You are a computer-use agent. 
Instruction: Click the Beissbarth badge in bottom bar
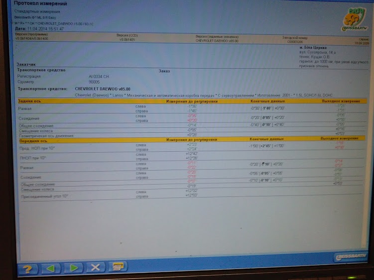(351, 257)
